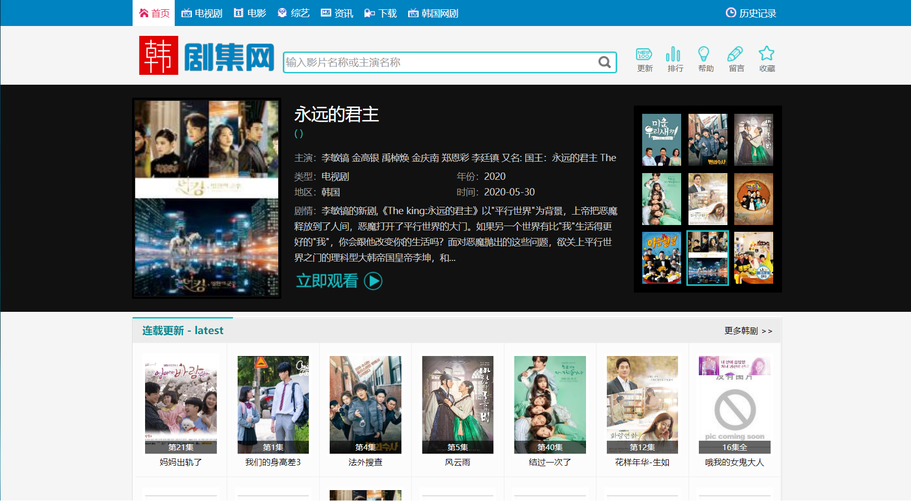Click the 16集全 episode badge
911x501 pixels.
click(734, 447)
